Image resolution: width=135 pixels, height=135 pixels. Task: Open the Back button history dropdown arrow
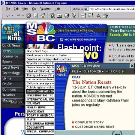[x=12, y=16]
